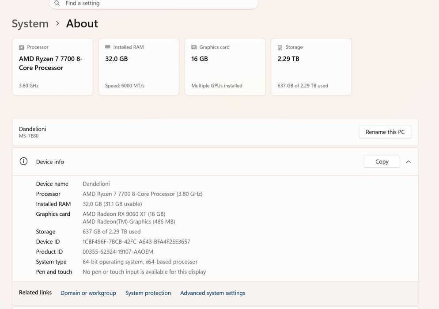
Task: Click the Graphics card icon
Action: point(194,47)
